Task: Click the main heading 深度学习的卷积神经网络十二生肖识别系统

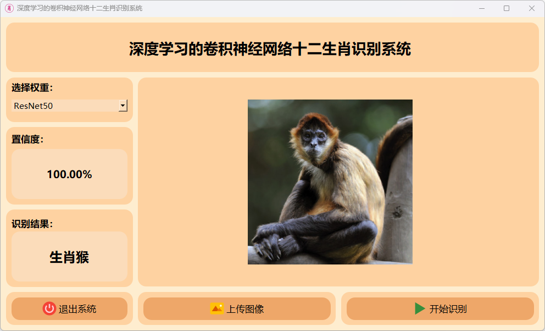Action: [x=270, y=49]
